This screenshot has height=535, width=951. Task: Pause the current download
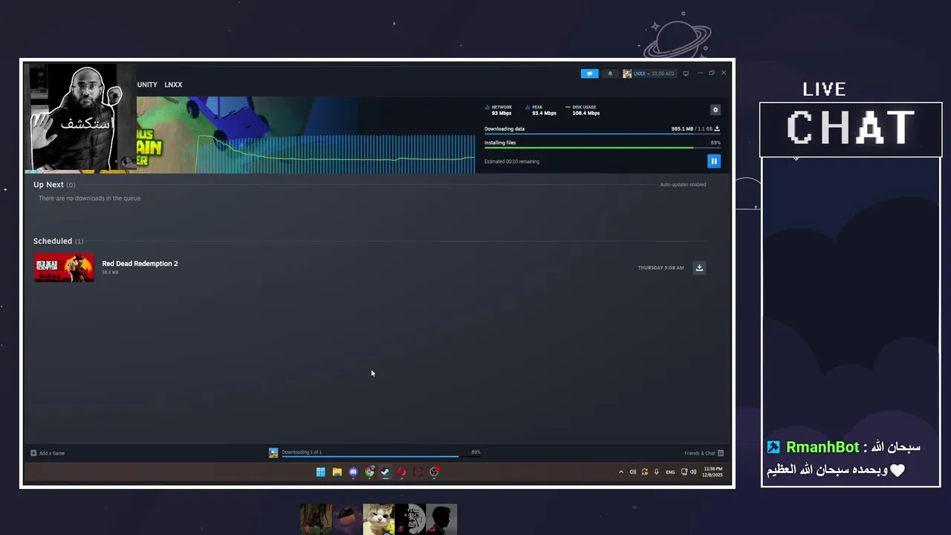[714, 161]
